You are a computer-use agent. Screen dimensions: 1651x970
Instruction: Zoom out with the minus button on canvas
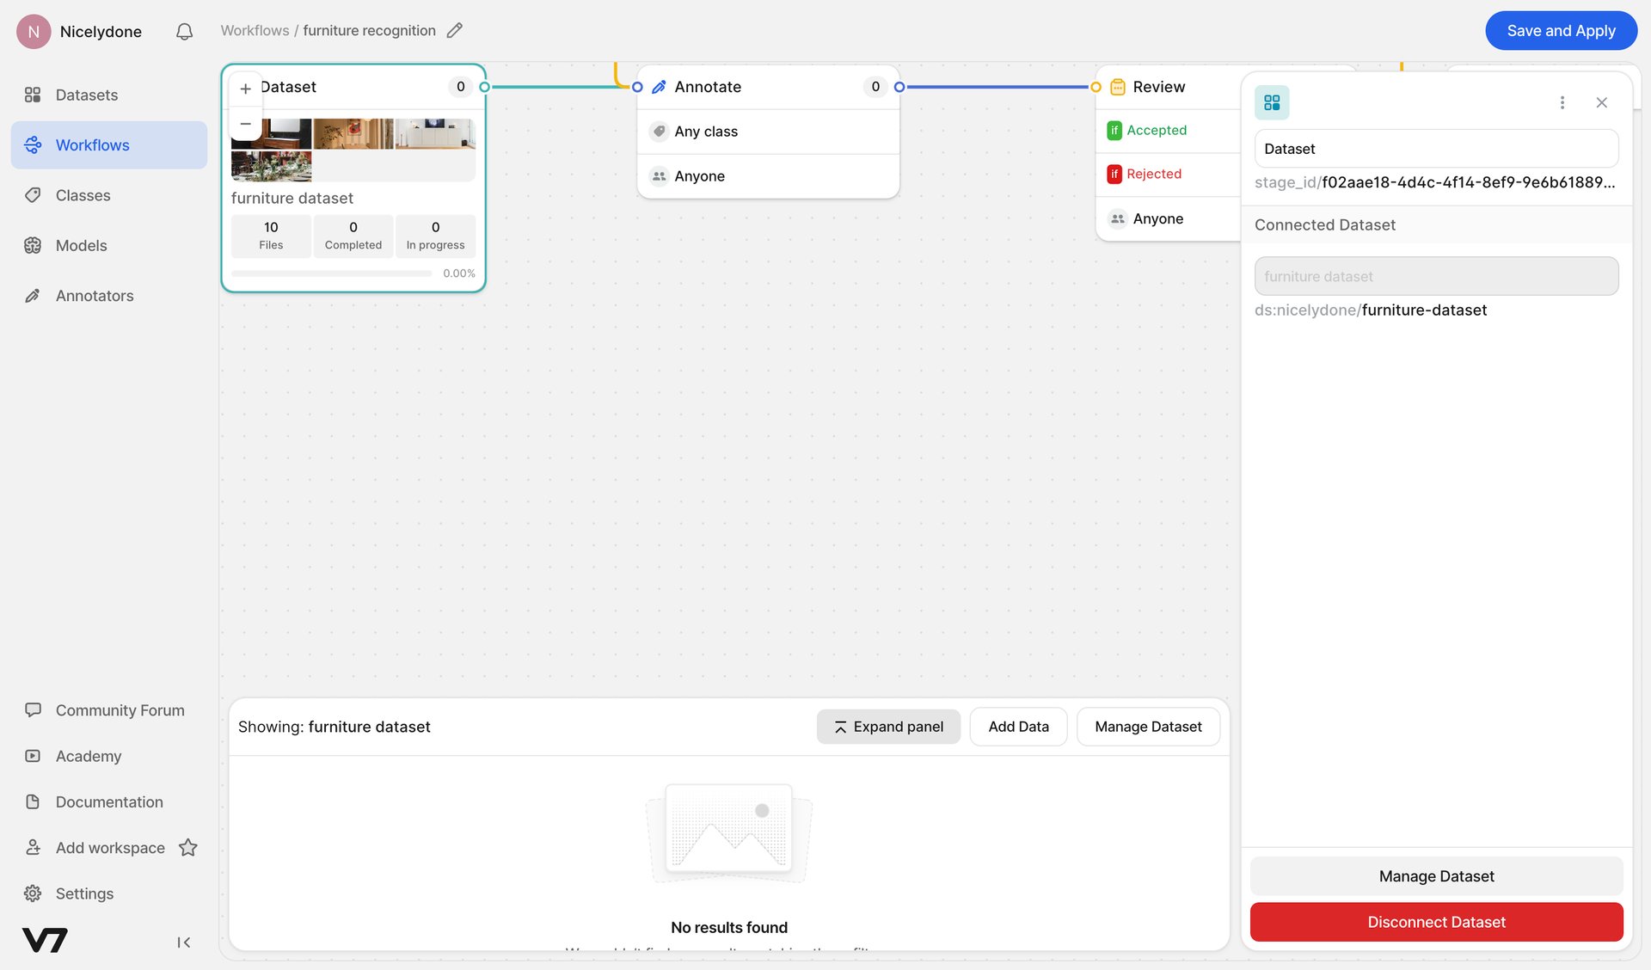pyautogui.click(x=245, y=124)
